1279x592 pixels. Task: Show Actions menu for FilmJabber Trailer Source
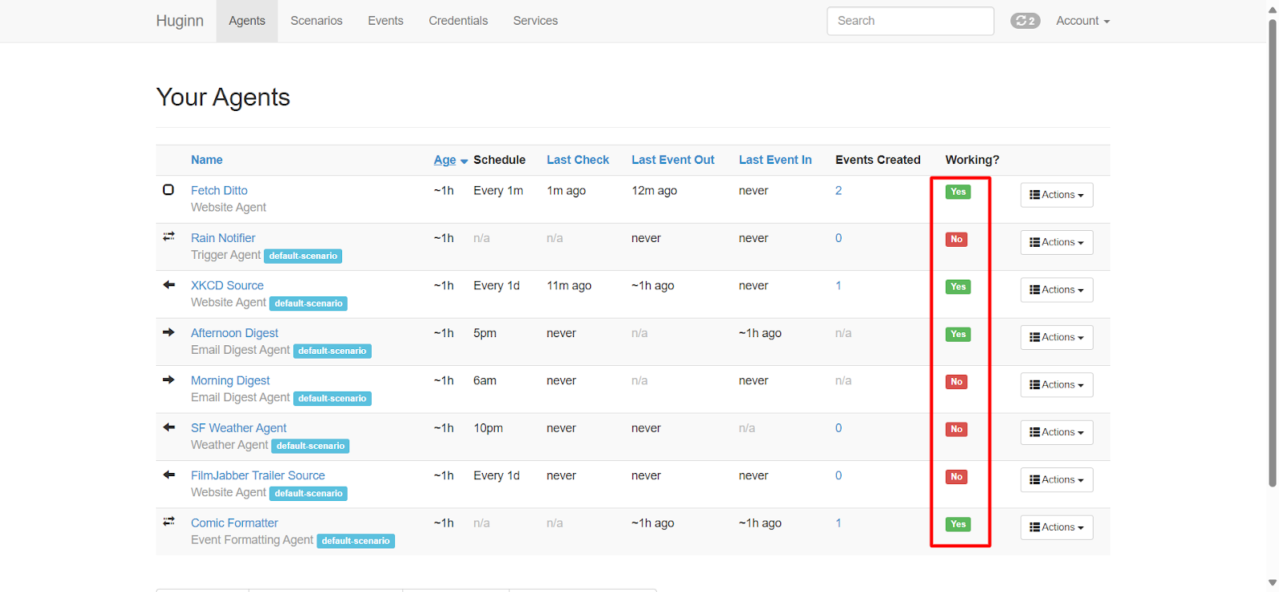(x=1056, y=479)
